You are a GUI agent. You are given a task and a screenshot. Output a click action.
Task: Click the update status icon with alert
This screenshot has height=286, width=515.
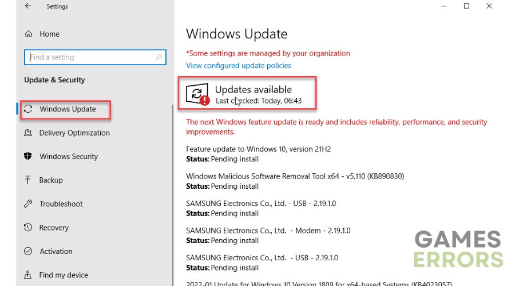pyautogui.click(x=197, y=94)
